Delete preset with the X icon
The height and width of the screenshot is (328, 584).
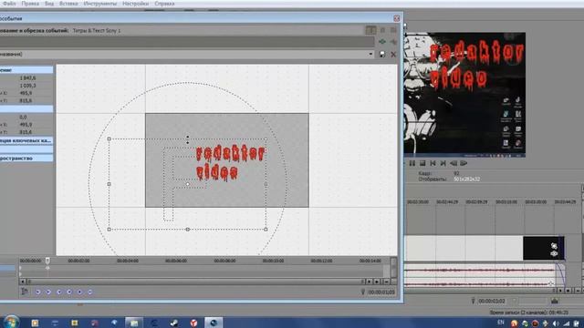point(393,55)
